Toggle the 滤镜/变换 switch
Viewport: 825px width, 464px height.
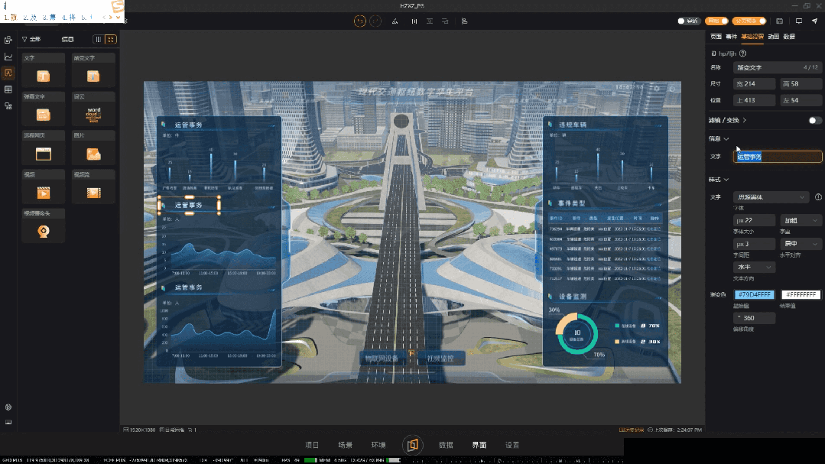click(x=814, y=121)
